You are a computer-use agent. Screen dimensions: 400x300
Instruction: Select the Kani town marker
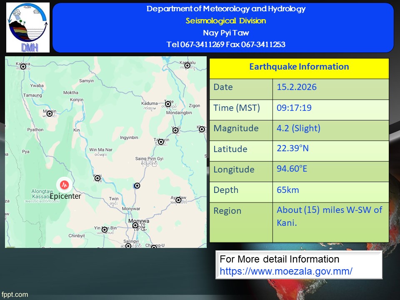[x=97, y=178]
